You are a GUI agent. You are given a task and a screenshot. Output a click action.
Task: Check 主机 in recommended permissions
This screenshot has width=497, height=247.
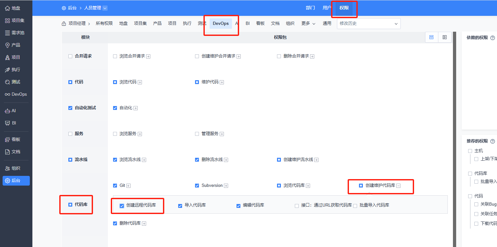470,151
